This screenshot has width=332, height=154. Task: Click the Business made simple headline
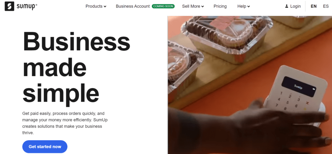76,68
